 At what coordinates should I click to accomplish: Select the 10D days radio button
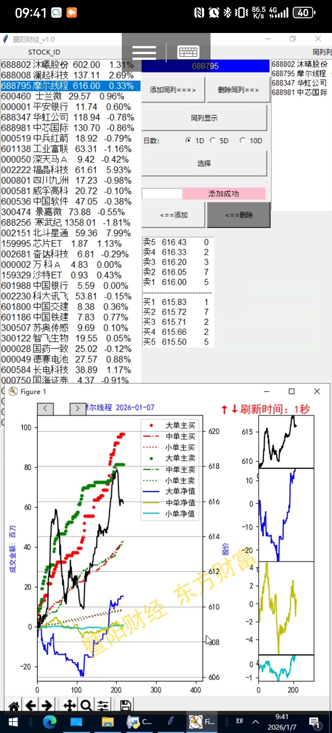pos(243,140)
